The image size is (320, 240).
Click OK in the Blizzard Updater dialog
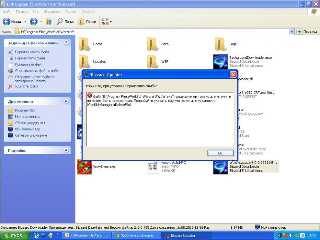coord(220,153)
